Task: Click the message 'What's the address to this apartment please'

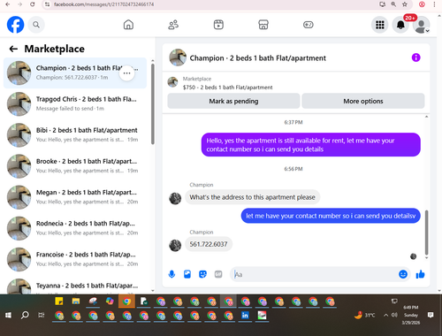Action: click(253, 197)
